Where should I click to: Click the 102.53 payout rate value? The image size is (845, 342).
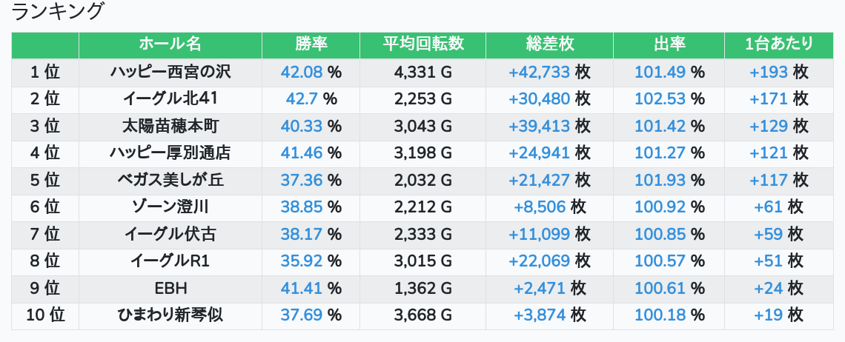[x=660, y=98]
